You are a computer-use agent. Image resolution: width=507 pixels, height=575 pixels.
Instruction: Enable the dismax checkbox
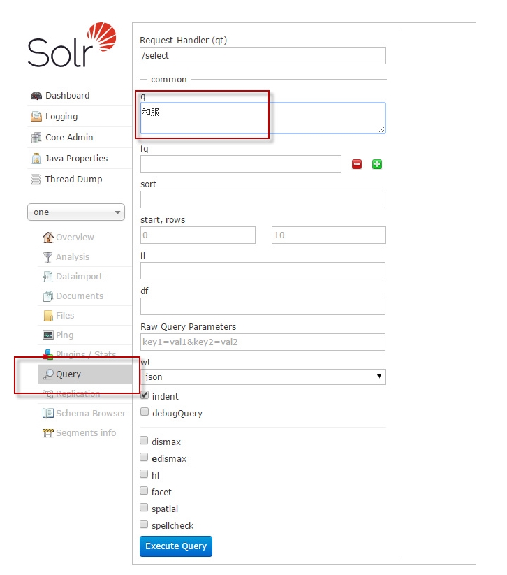click(x=144, y=440)
